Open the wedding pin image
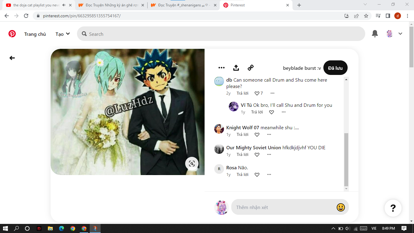This screenshot has height=233, width=414. 128,112
